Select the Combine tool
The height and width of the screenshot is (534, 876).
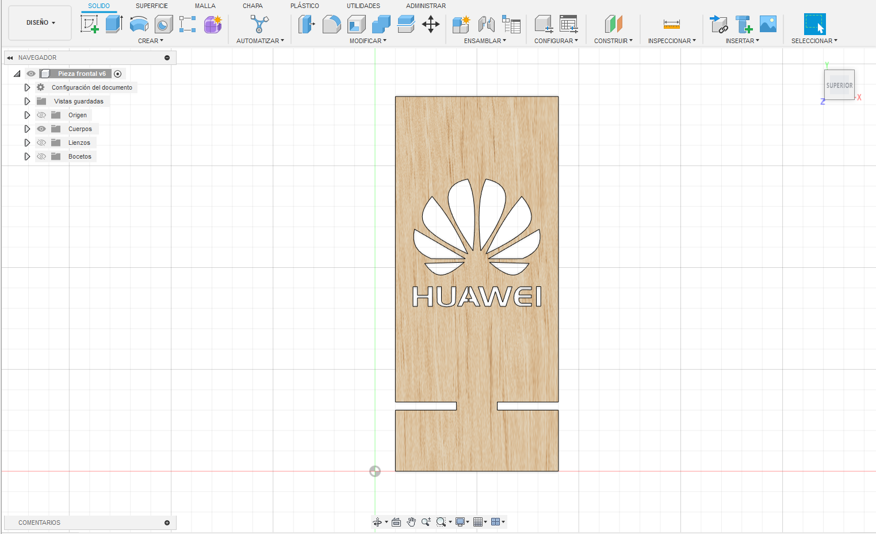coord(381,24)
